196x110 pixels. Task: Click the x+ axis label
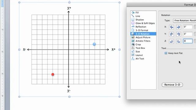114,50
